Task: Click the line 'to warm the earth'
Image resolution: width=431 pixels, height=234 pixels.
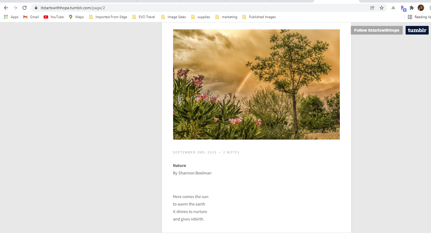Action: 189,204
